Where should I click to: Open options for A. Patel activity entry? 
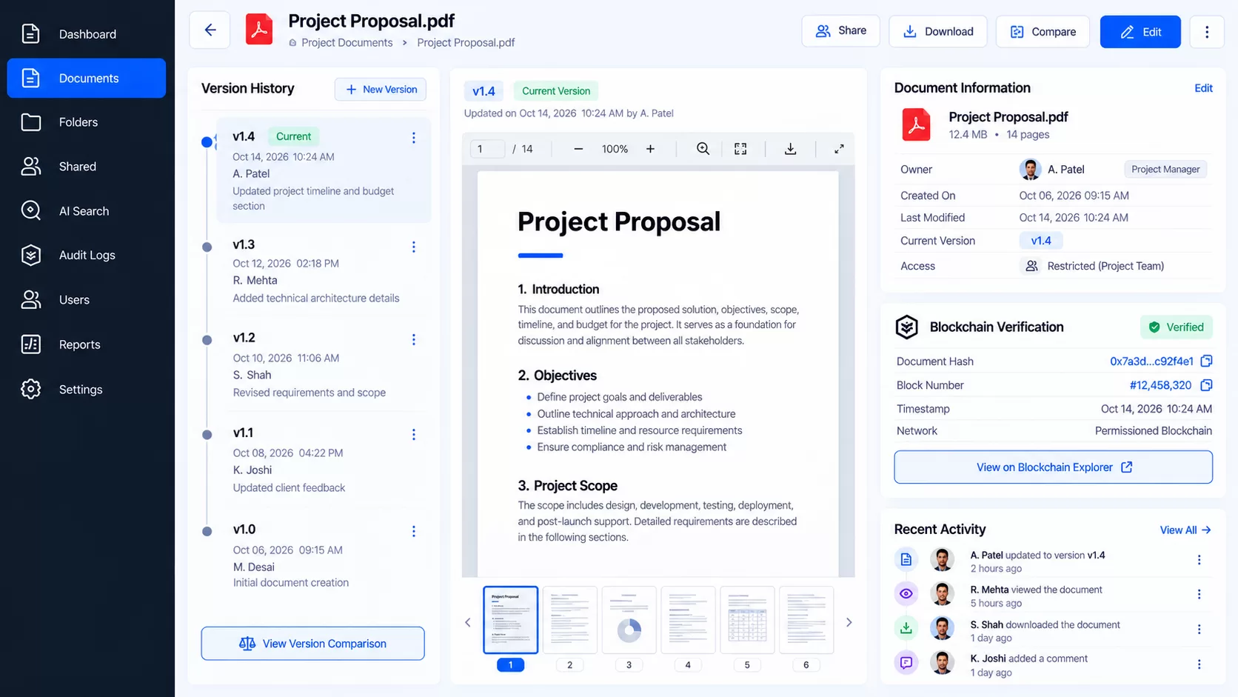1199,560
